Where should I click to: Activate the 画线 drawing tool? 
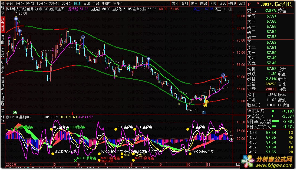click(203, 4)
